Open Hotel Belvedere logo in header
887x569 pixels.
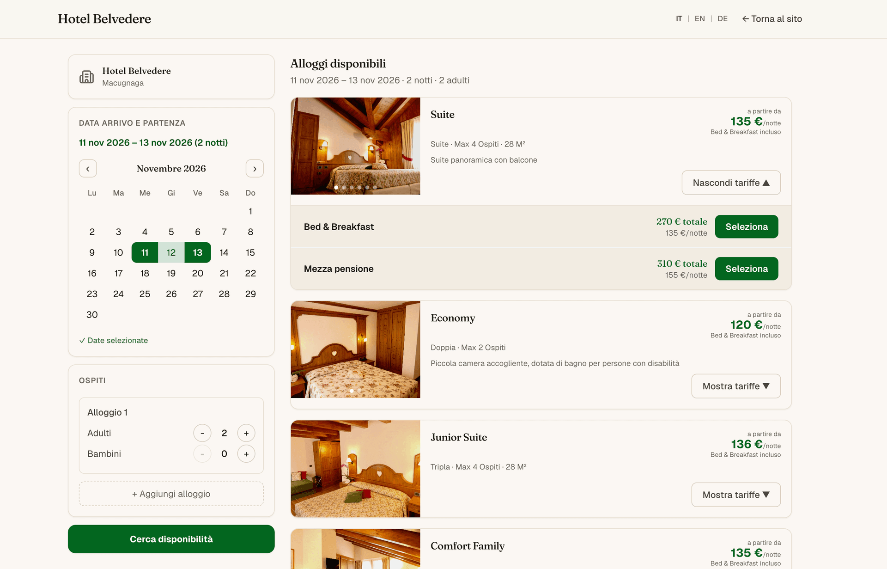click(104, 19)
